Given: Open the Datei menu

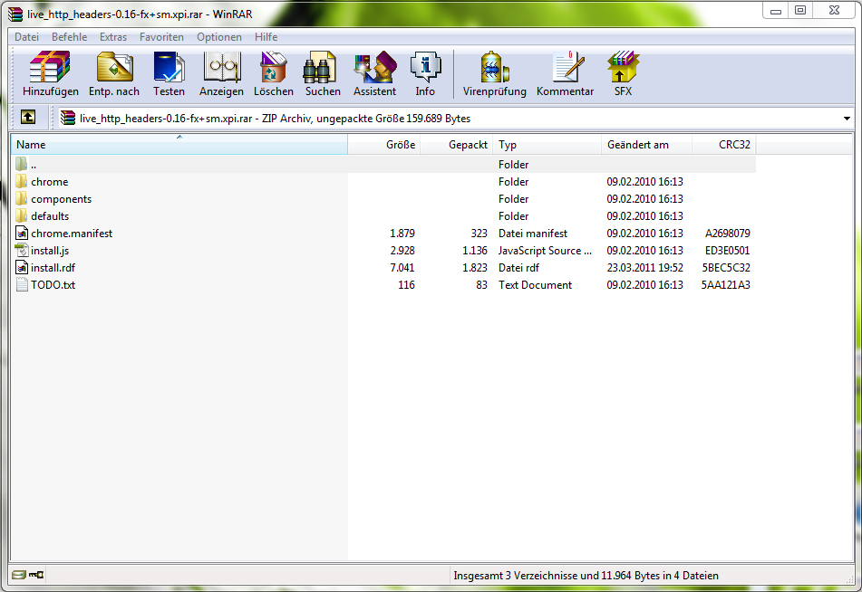Looking at the screenshot, I should [26, 37].
